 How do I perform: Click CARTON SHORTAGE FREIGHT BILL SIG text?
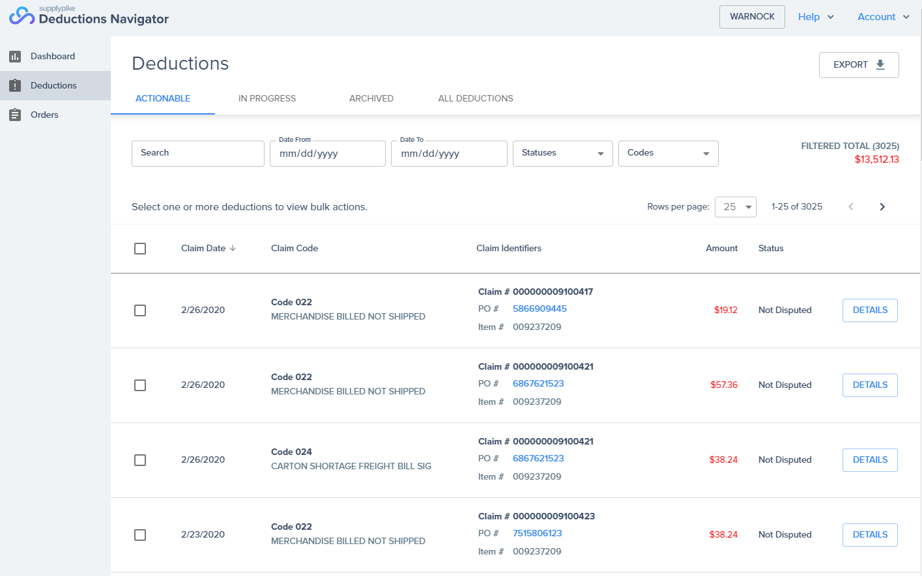coord(351,466)
